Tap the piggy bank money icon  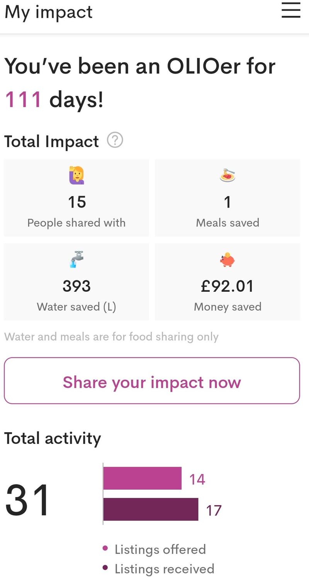(228, 260)
